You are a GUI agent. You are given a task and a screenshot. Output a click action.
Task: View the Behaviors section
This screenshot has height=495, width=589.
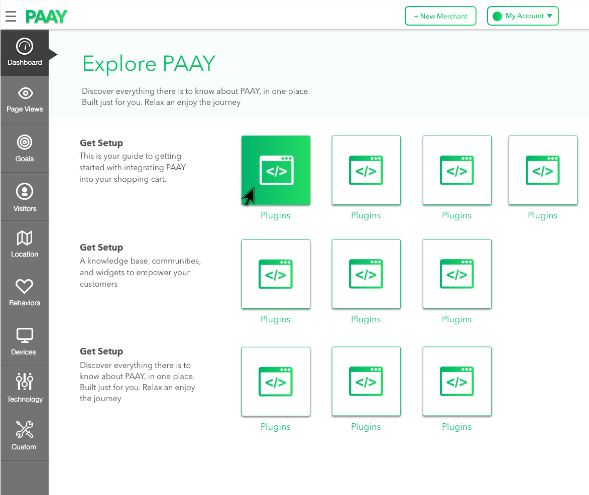[25, 293]
